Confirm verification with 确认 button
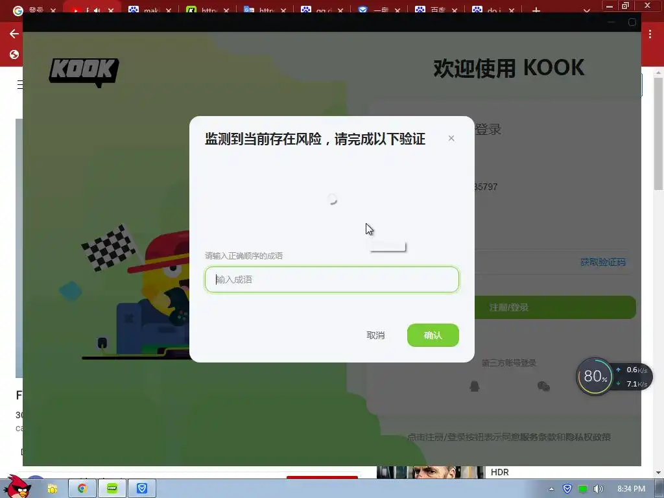Screen dimensions: 664x498 pyautogui.click(x=433, y=335)
